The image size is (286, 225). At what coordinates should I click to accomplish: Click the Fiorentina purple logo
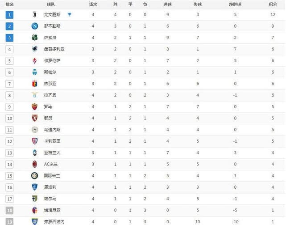pos(35,60)
